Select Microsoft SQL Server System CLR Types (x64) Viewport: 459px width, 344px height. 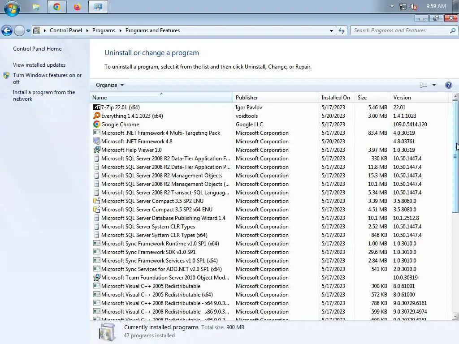[x=269, y=235]
